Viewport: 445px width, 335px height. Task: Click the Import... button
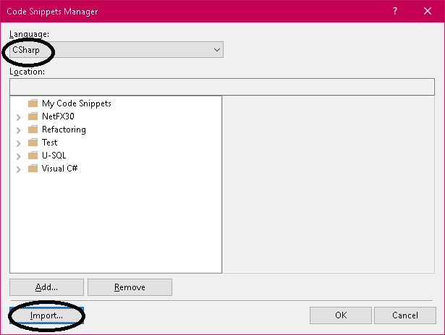pyautogui.click(x=47, y=315)
